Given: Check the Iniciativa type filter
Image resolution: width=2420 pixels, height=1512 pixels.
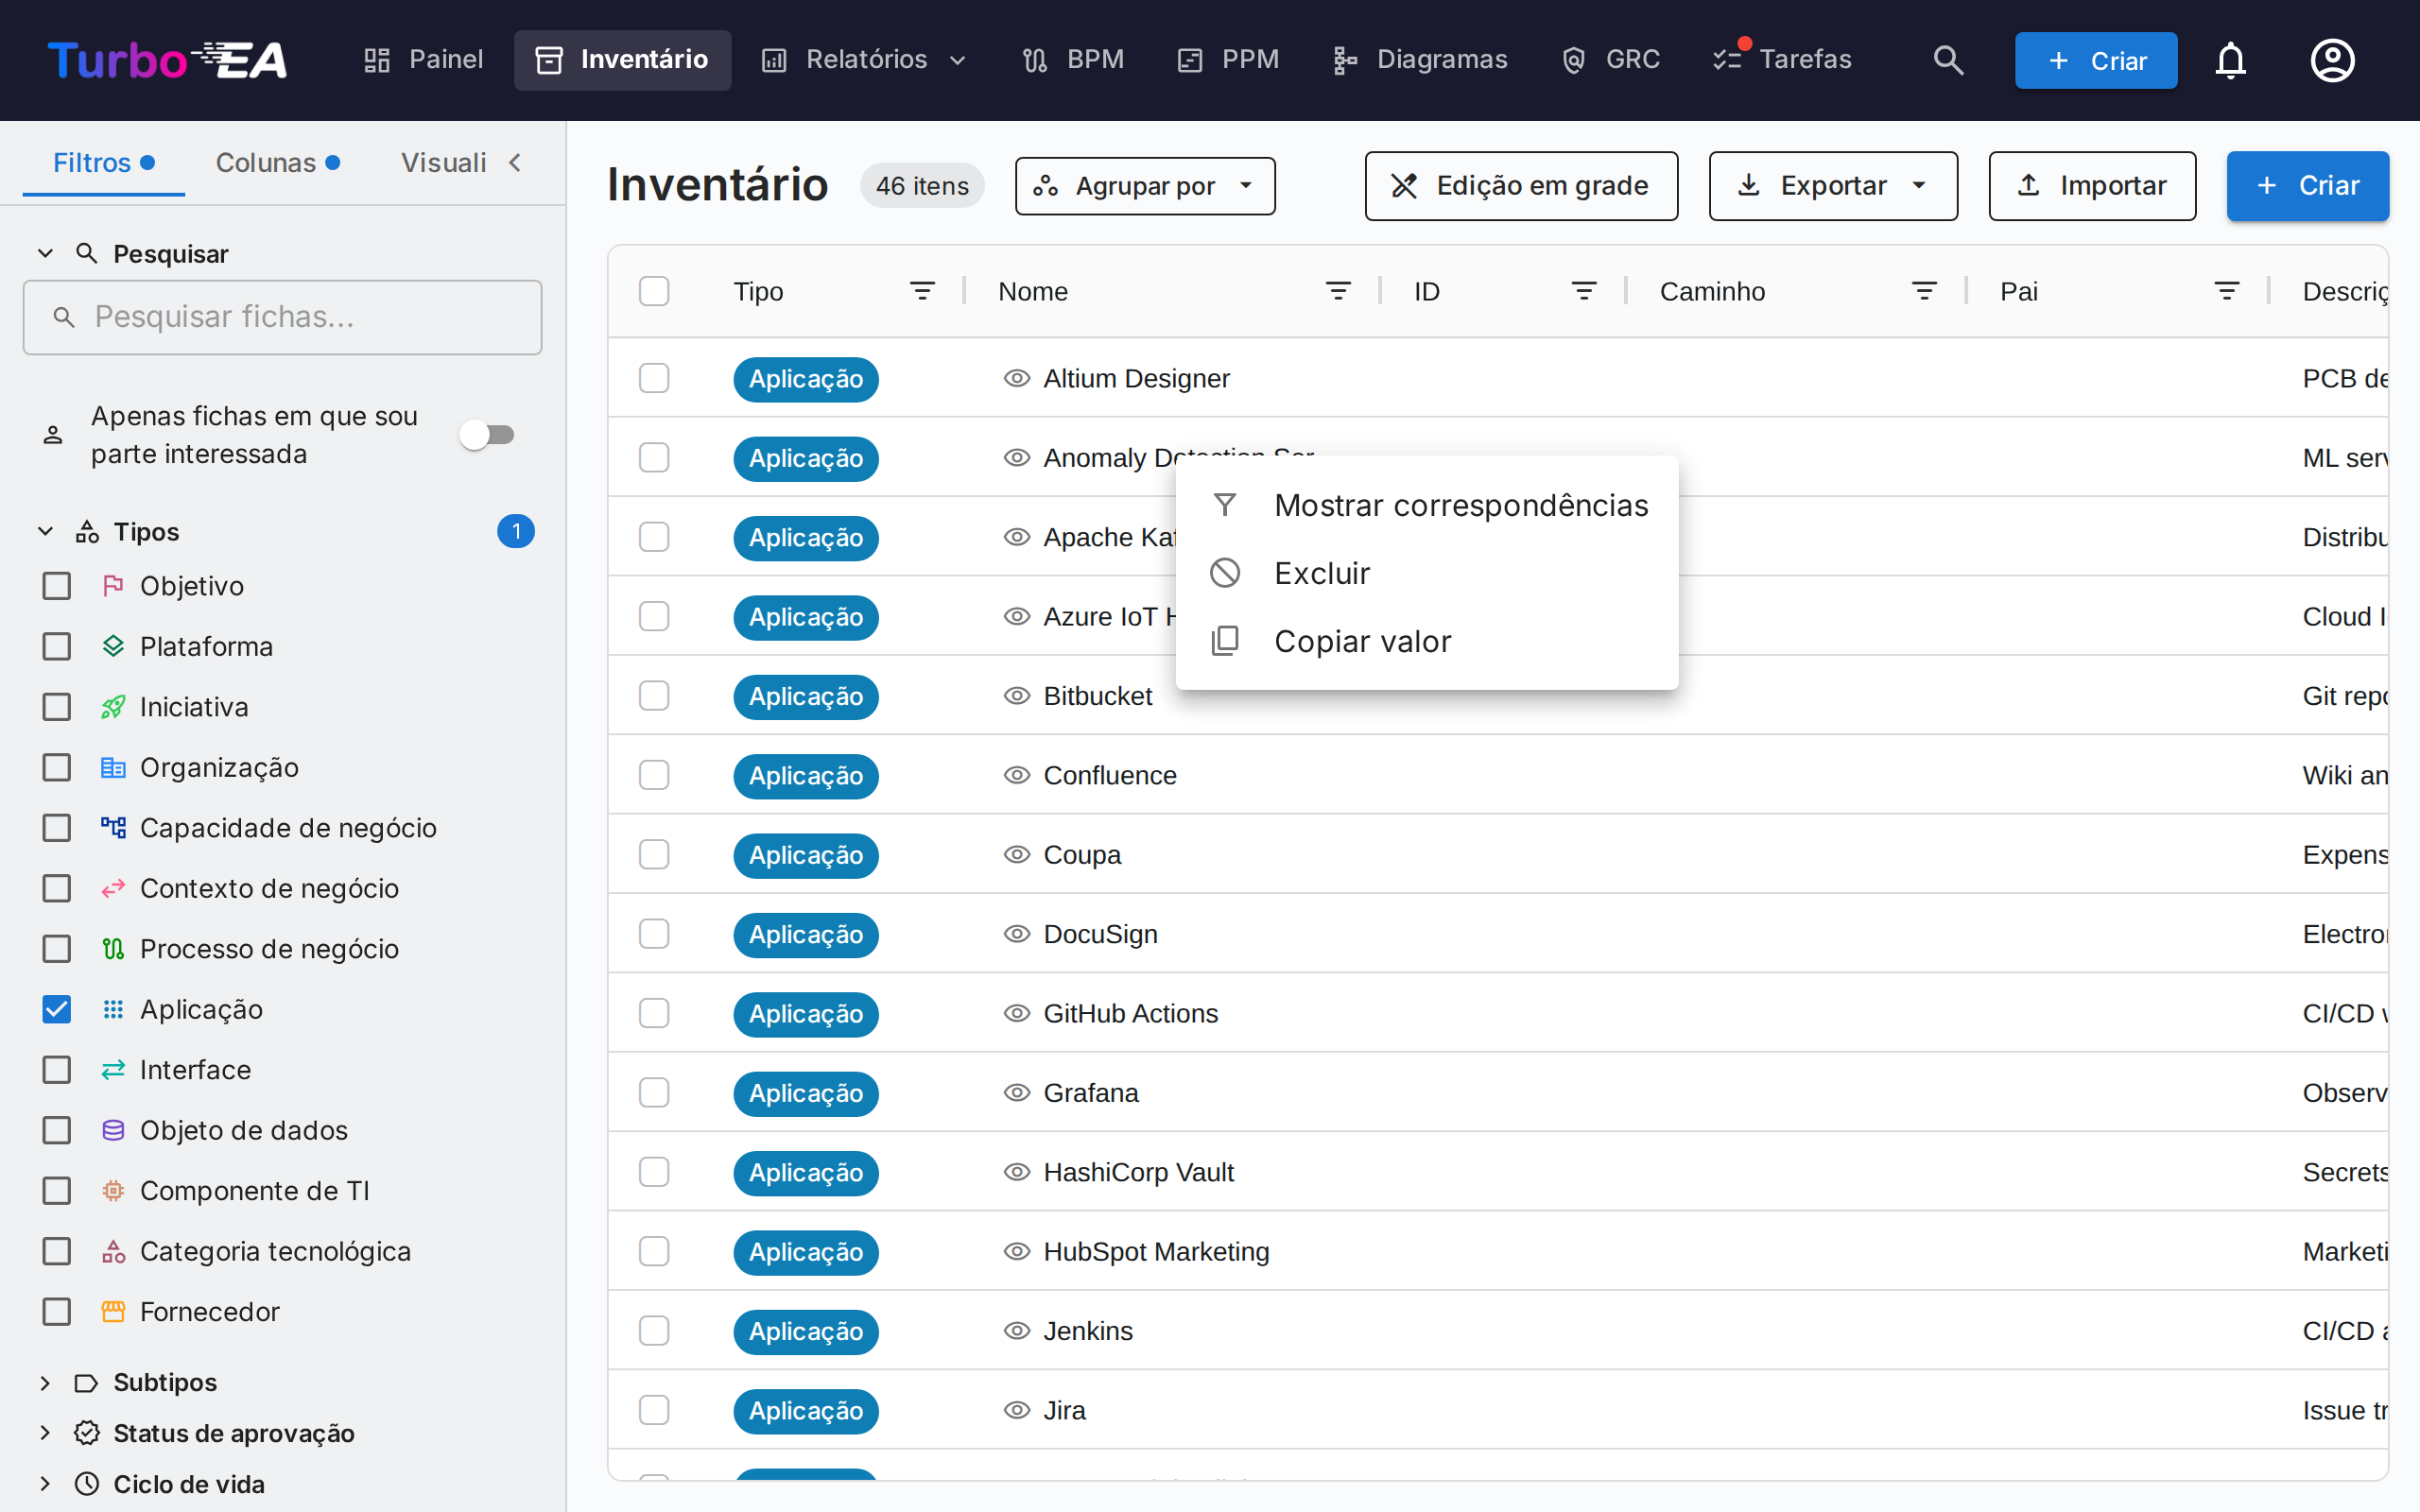Looking at the screenshot, I should [x=57, y=707].
